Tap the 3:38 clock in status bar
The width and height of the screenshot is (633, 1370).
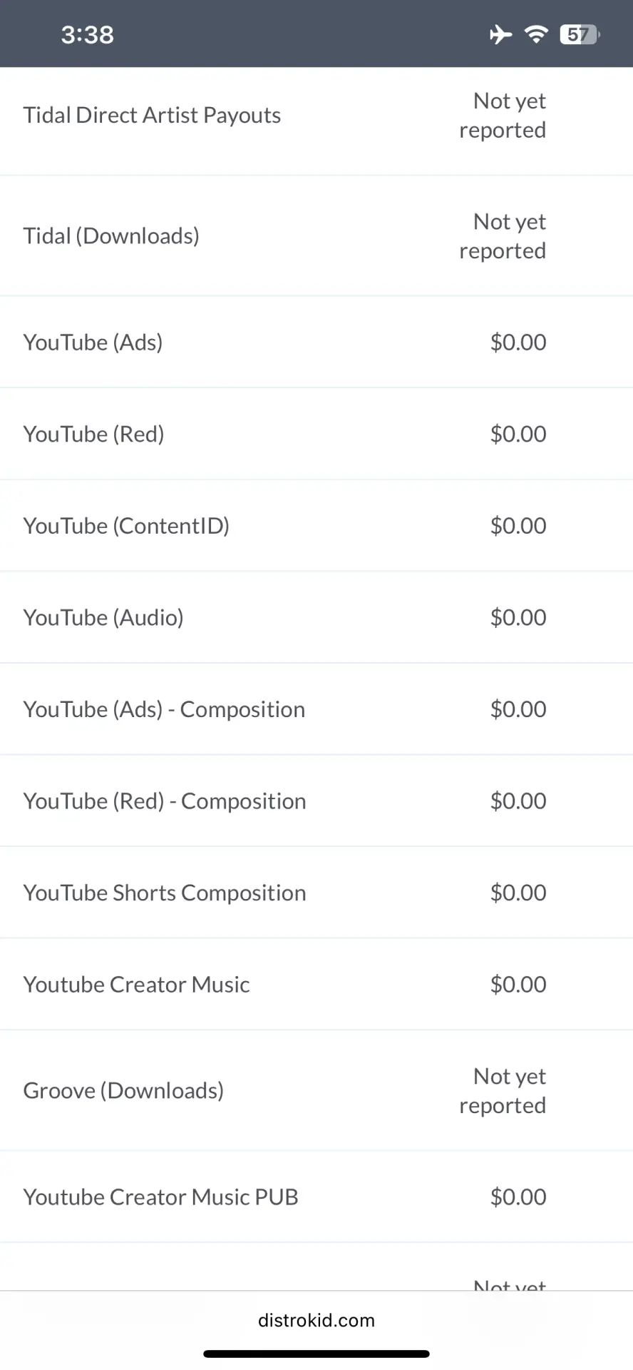click(x=87, y=34)
